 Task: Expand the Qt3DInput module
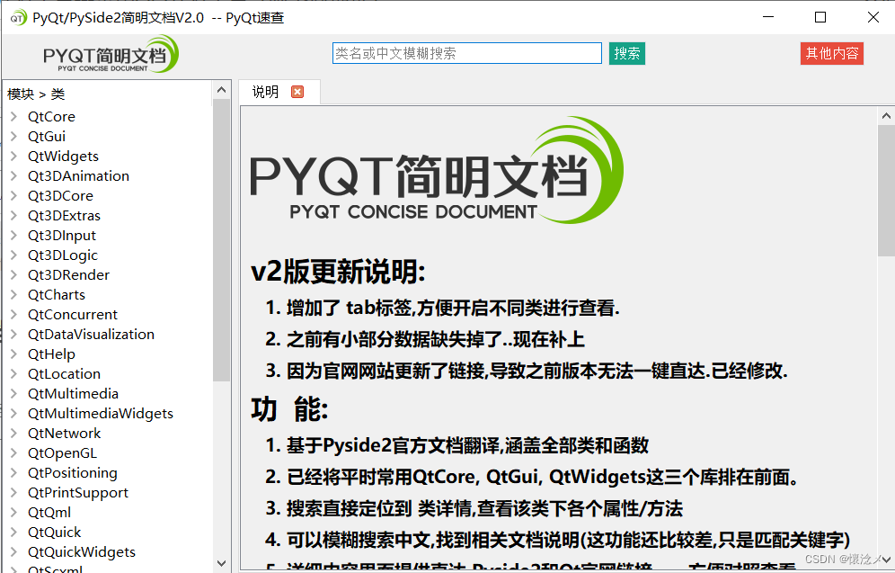14,236
